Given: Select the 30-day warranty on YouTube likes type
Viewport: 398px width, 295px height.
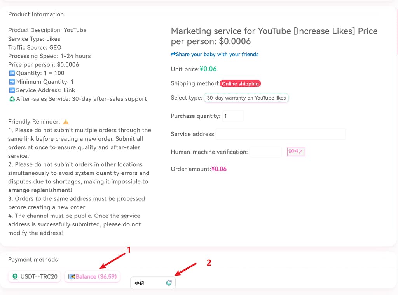Looking at the screenshot, I should click(246, 98).
